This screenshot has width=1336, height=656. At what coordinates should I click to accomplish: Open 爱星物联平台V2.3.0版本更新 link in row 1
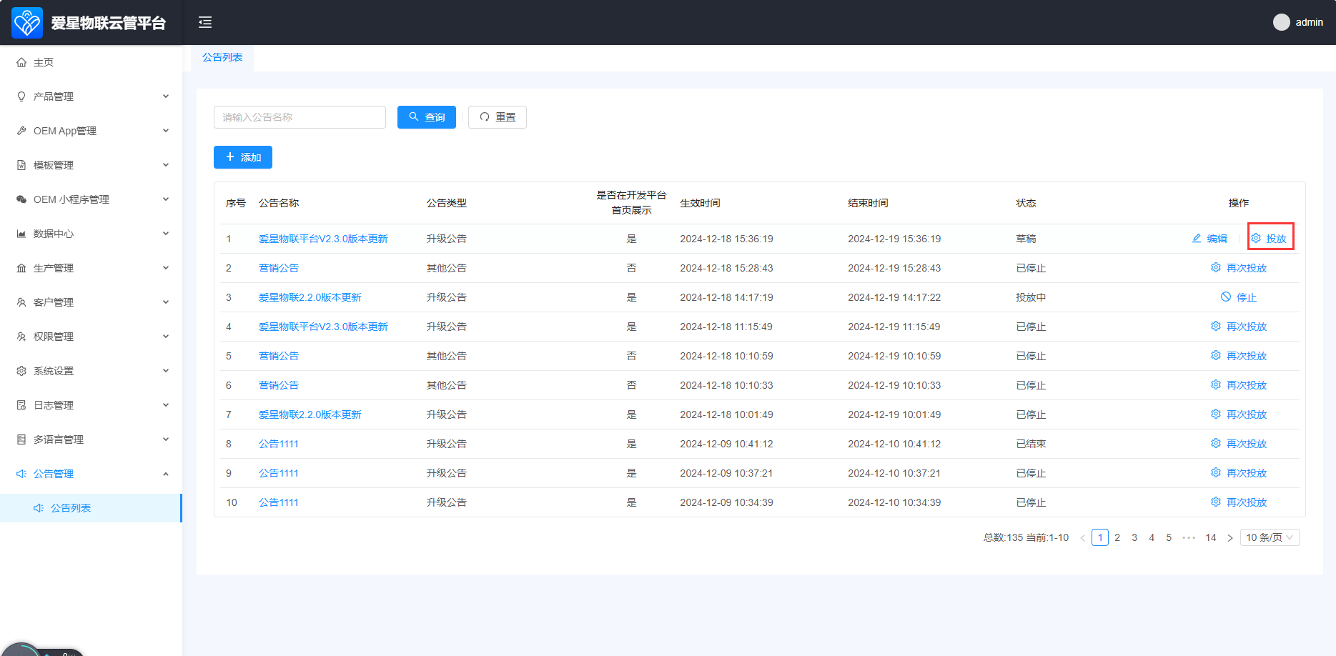pyautogui.click(x=323, y=239)
